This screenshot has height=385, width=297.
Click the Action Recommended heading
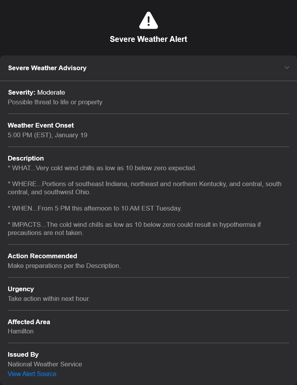click(42, 256)
